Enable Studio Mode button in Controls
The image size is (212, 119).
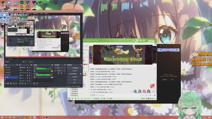[x=74, y=77]
